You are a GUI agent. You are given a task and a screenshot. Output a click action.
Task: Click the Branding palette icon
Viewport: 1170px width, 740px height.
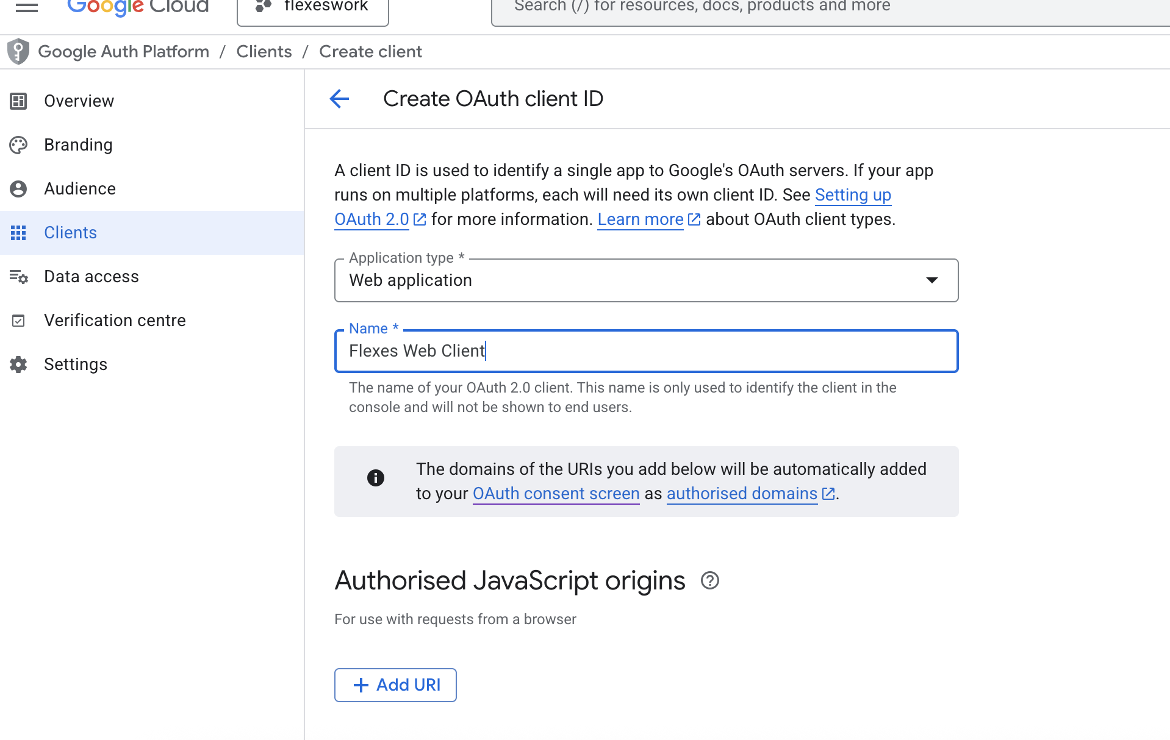(x=18, y=145)
